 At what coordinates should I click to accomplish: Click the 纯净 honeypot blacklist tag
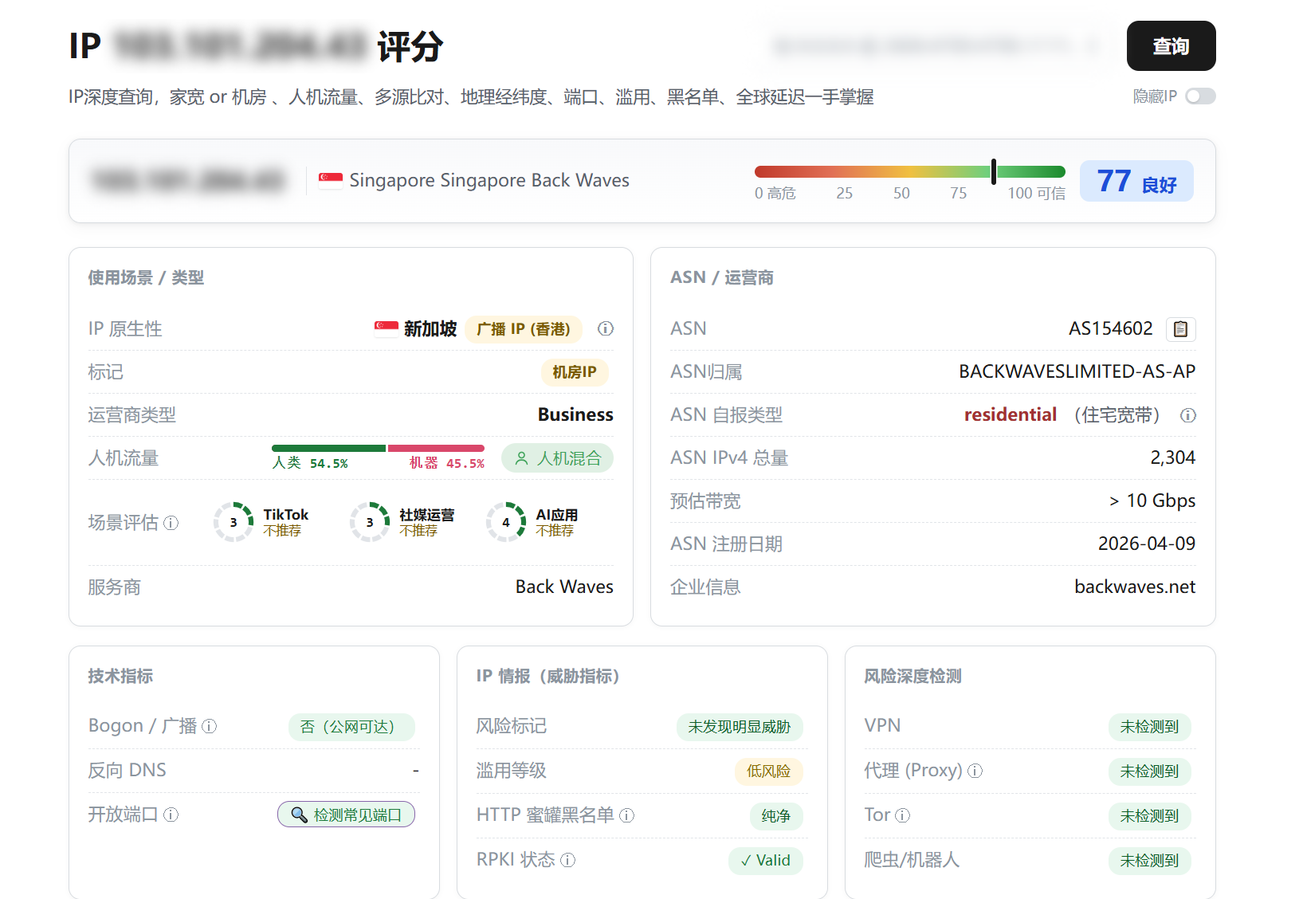[x=776, y=816]
